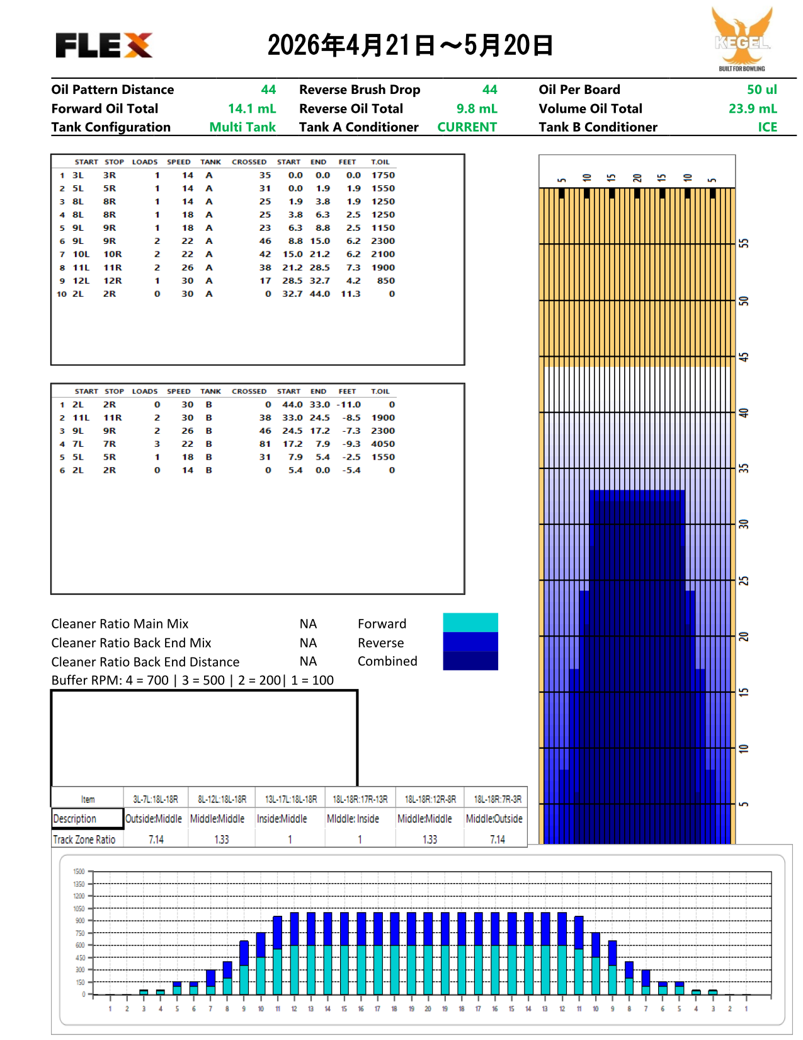Click the Volume Oil Total 23.9 mL value
803x1040 pixels.
point(753,108)
